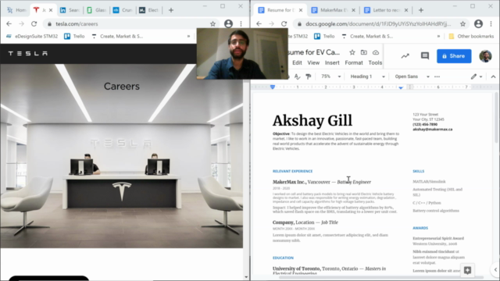Open the comment history icon
The width and height of the screenshot is (500, 281).
[425, 56]
